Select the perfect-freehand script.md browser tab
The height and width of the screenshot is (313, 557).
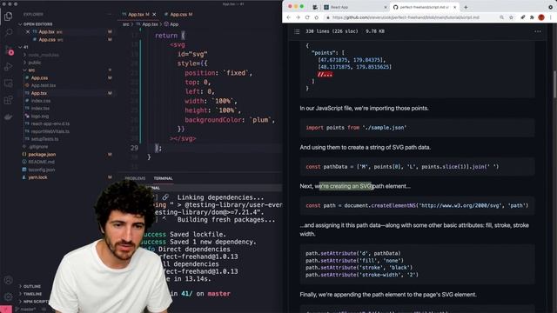coord(424,7)
